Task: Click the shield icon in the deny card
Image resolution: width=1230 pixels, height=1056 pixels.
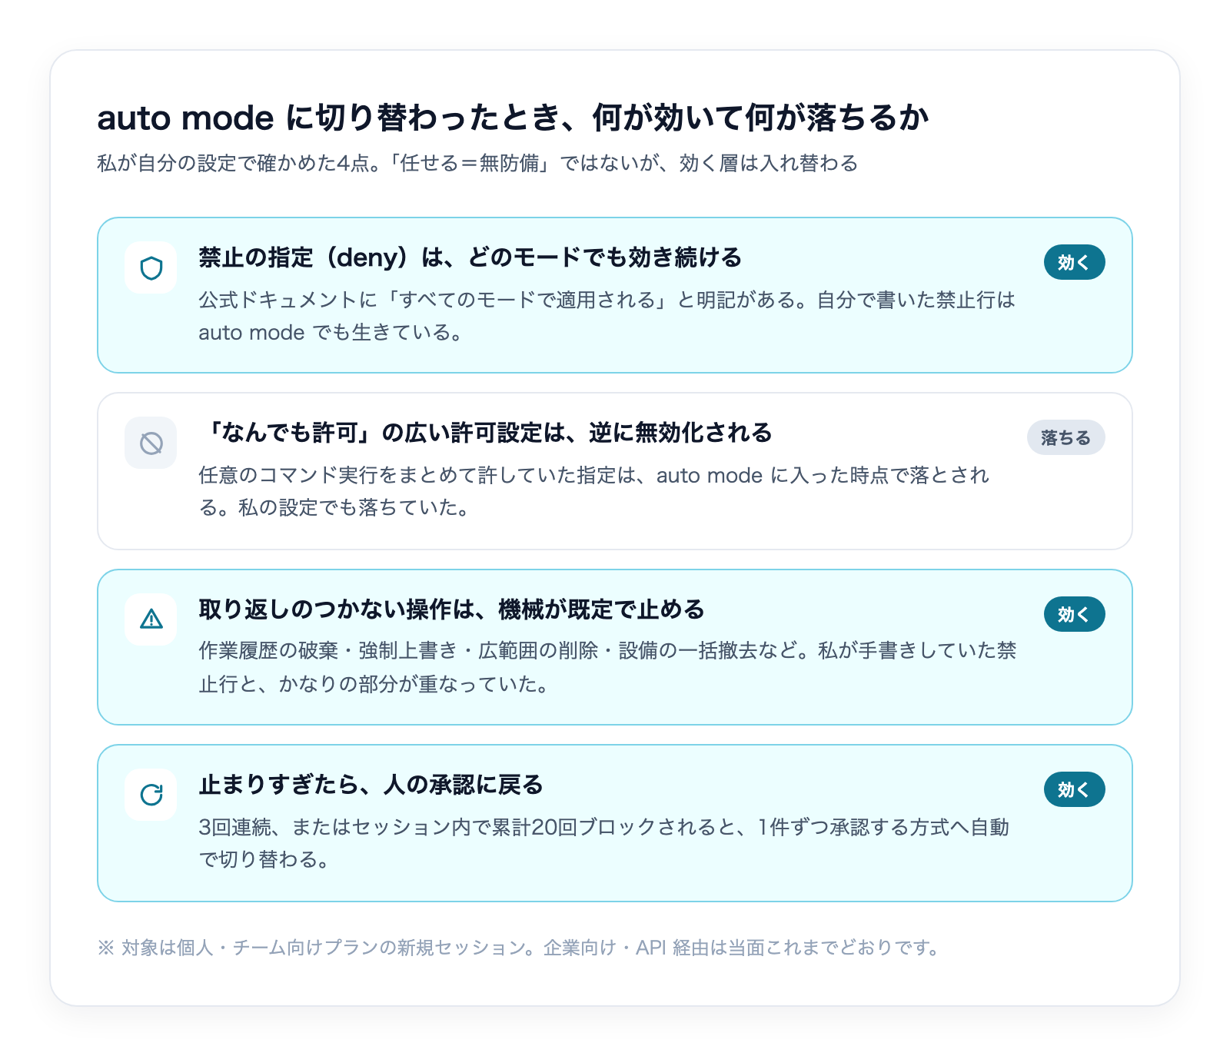Action: pos(151,267)
